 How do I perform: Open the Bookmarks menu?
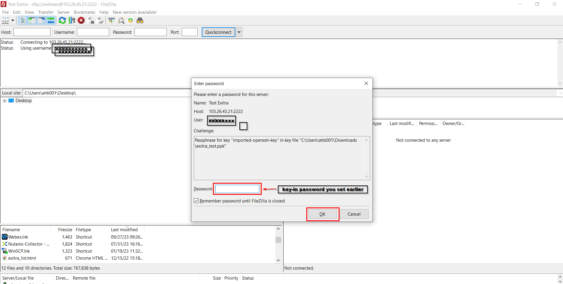[84, 12]
